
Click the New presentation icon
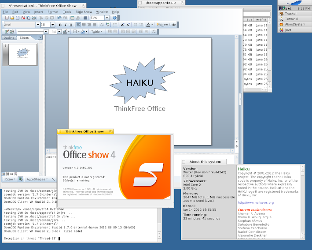7,18
